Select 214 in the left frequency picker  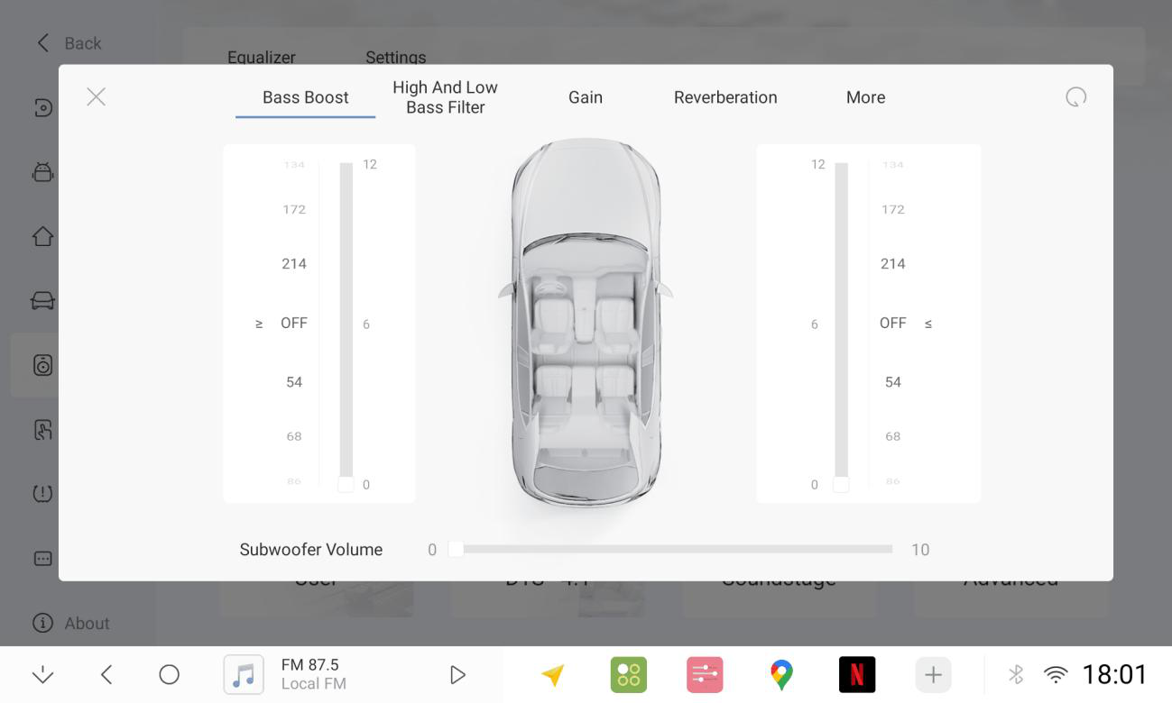click(294, 264)
